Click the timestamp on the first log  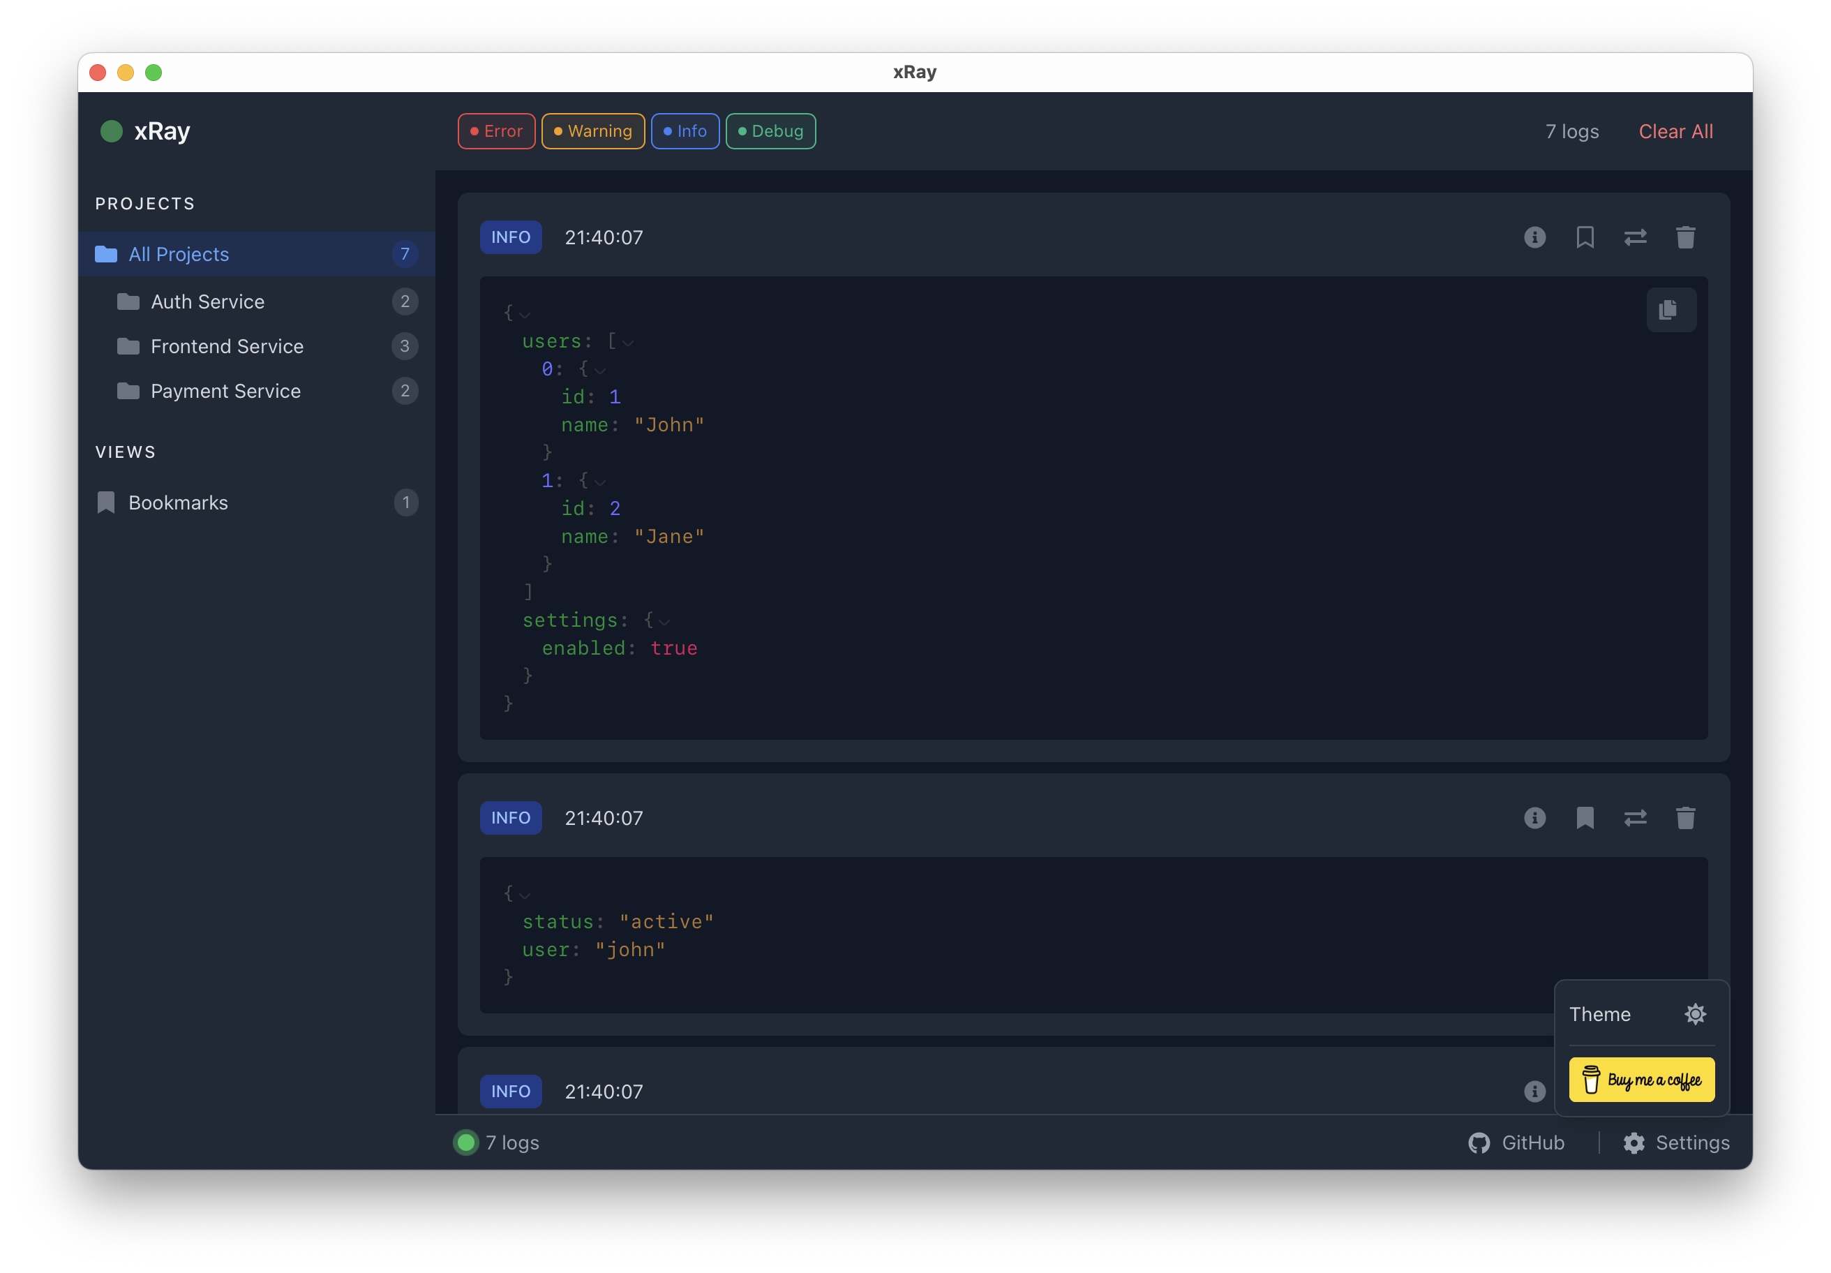tap(604, 238)
